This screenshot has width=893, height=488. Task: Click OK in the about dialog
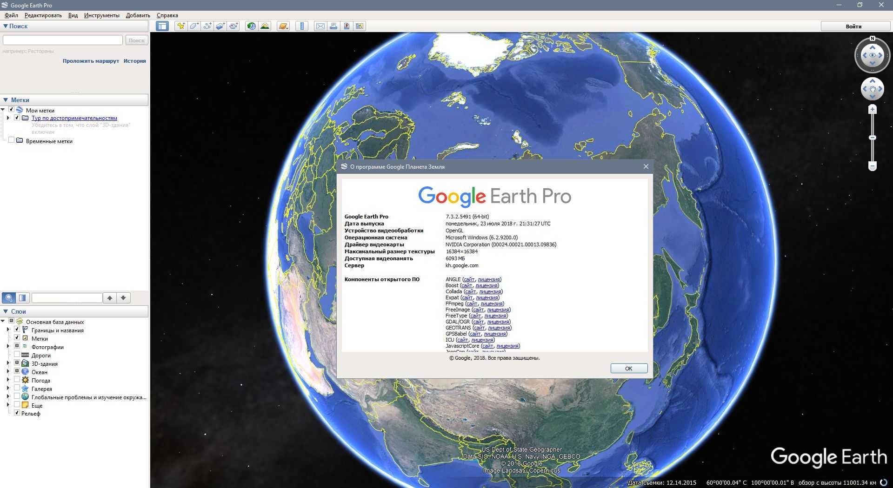tap(629, 369)
